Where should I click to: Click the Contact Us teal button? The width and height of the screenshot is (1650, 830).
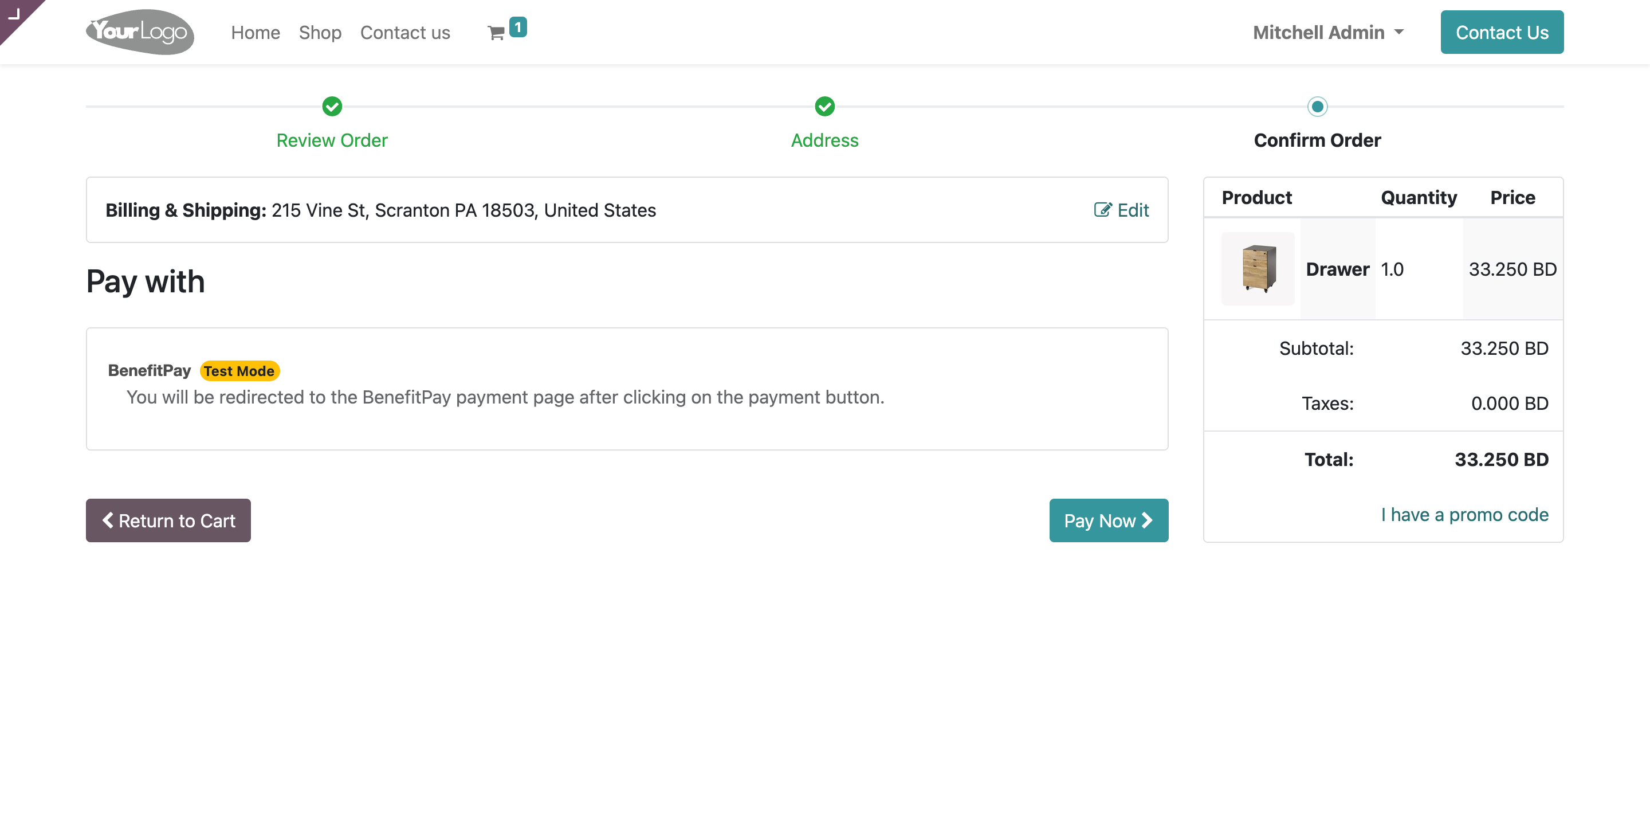click(1502, 32)
